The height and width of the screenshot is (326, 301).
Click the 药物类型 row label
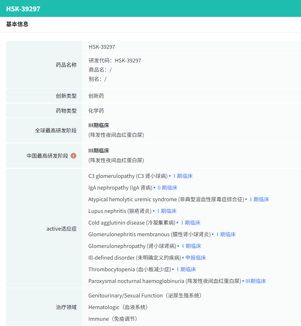click(66, 111)
